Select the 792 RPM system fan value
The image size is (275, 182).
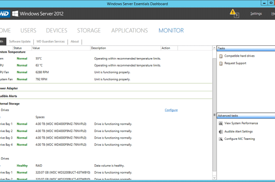click(41, 79)
